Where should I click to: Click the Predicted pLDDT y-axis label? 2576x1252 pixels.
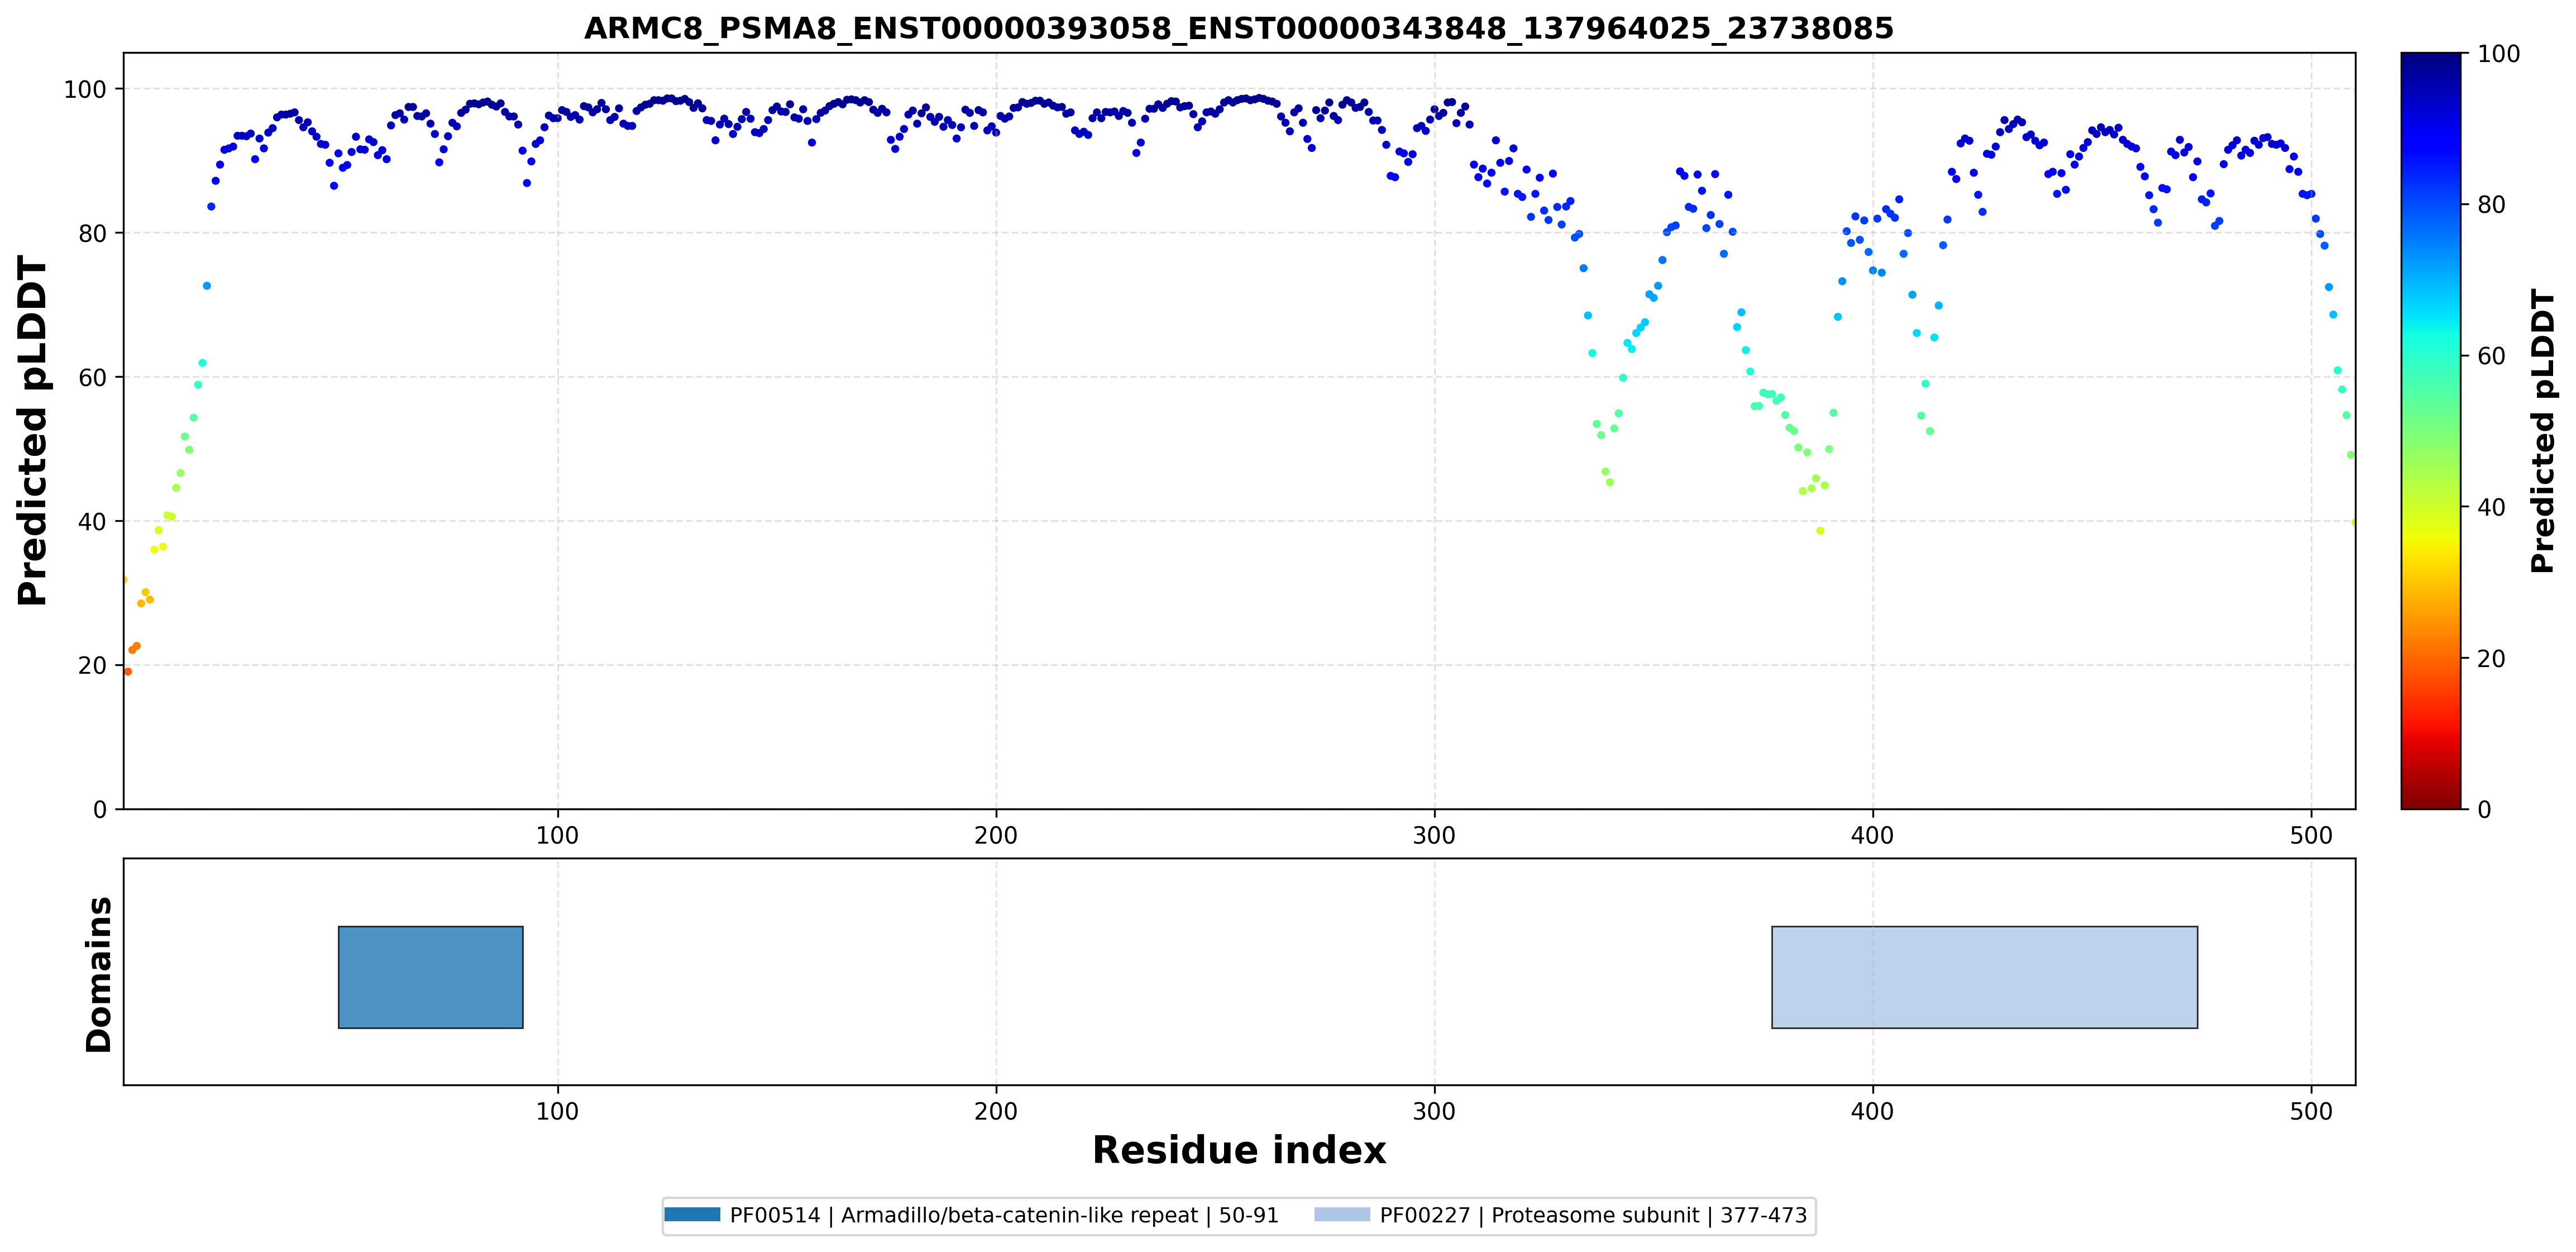click(x=32, y=430)
